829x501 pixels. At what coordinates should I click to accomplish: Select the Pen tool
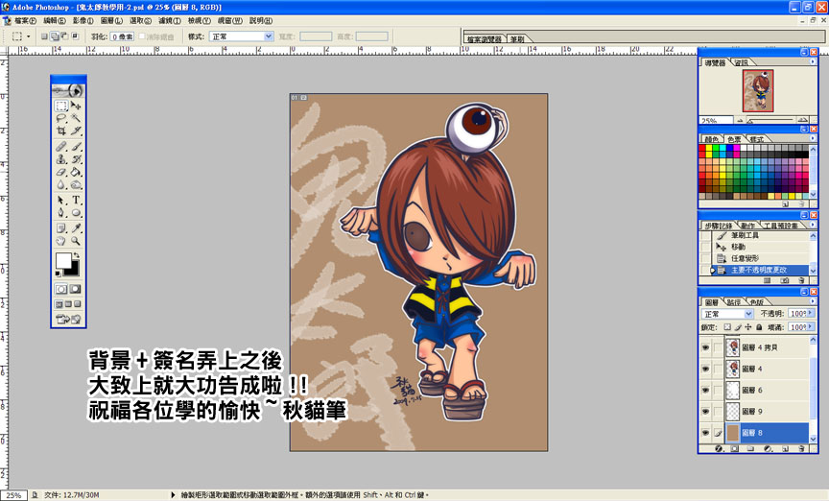(61, 213)
